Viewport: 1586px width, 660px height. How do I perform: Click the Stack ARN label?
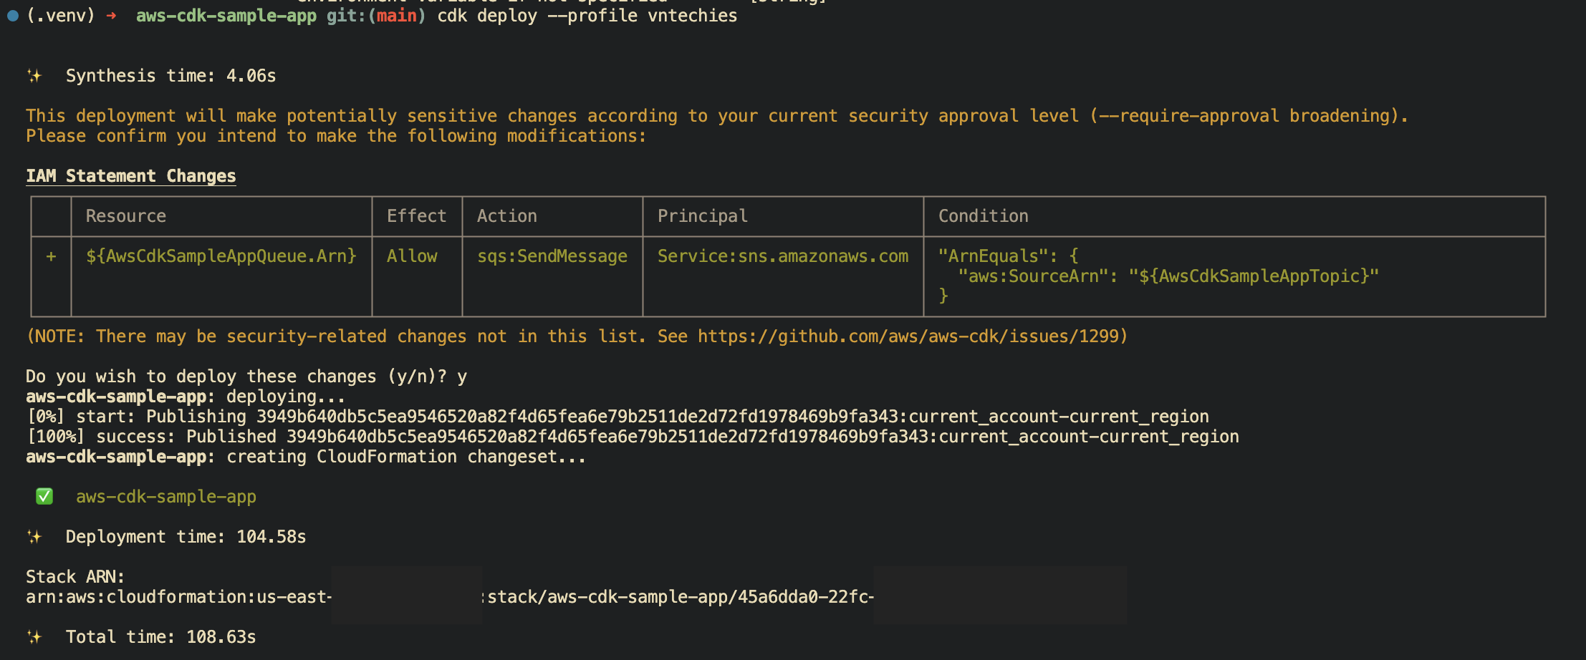pos(75,577)
